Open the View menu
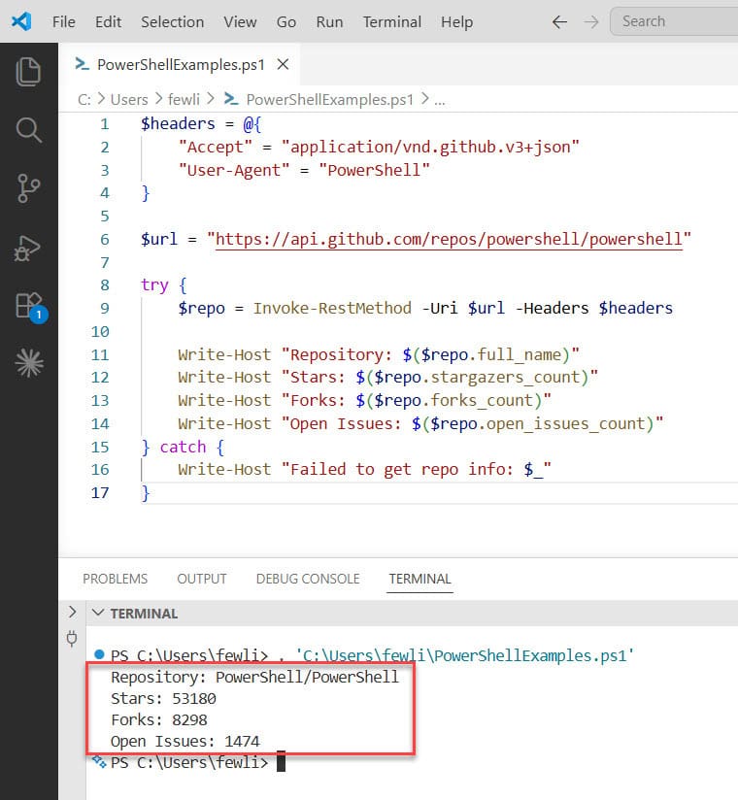The image size is (738, 800). 240,22
